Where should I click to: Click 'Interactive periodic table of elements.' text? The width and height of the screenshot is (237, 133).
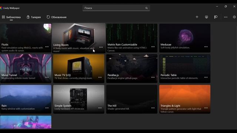pyautogui.click(x=179, y=78)
